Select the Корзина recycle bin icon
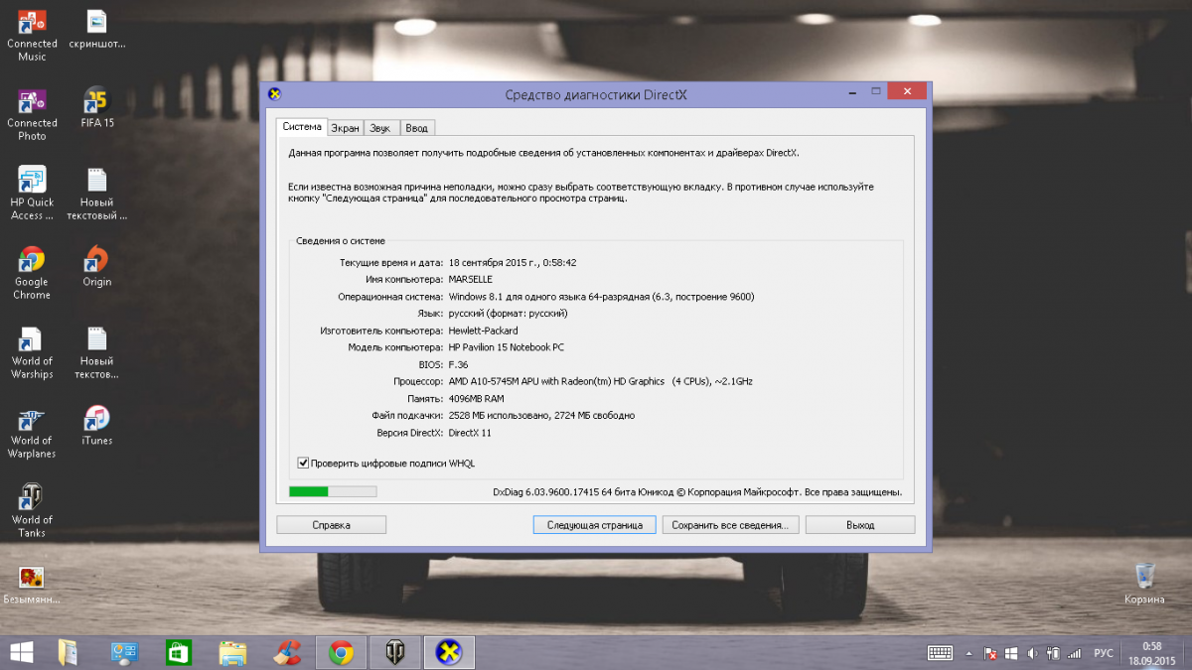 point(1144,584)
